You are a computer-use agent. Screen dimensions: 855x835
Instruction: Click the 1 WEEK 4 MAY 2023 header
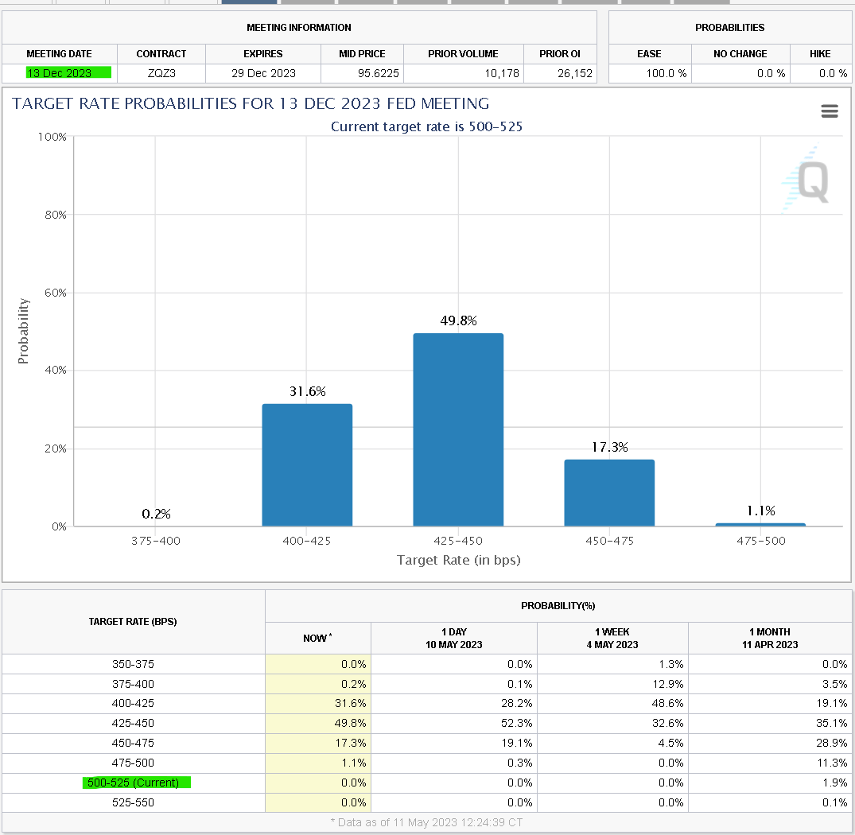click(x=612, y=638)
